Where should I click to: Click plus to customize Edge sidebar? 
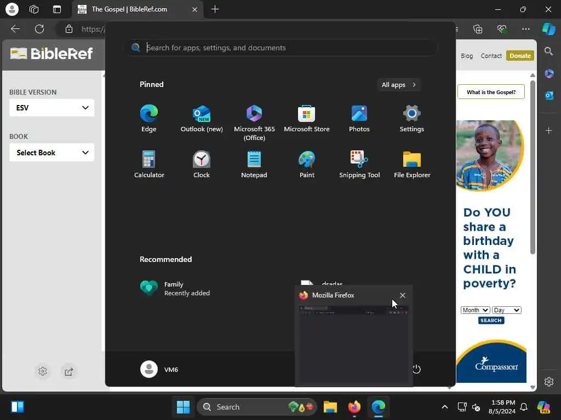coord(549,130)
